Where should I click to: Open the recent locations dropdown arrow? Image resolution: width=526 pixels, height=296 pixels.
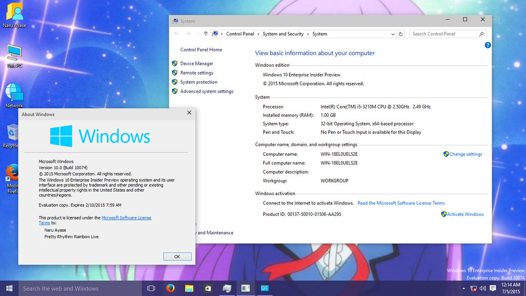point(197,34)
